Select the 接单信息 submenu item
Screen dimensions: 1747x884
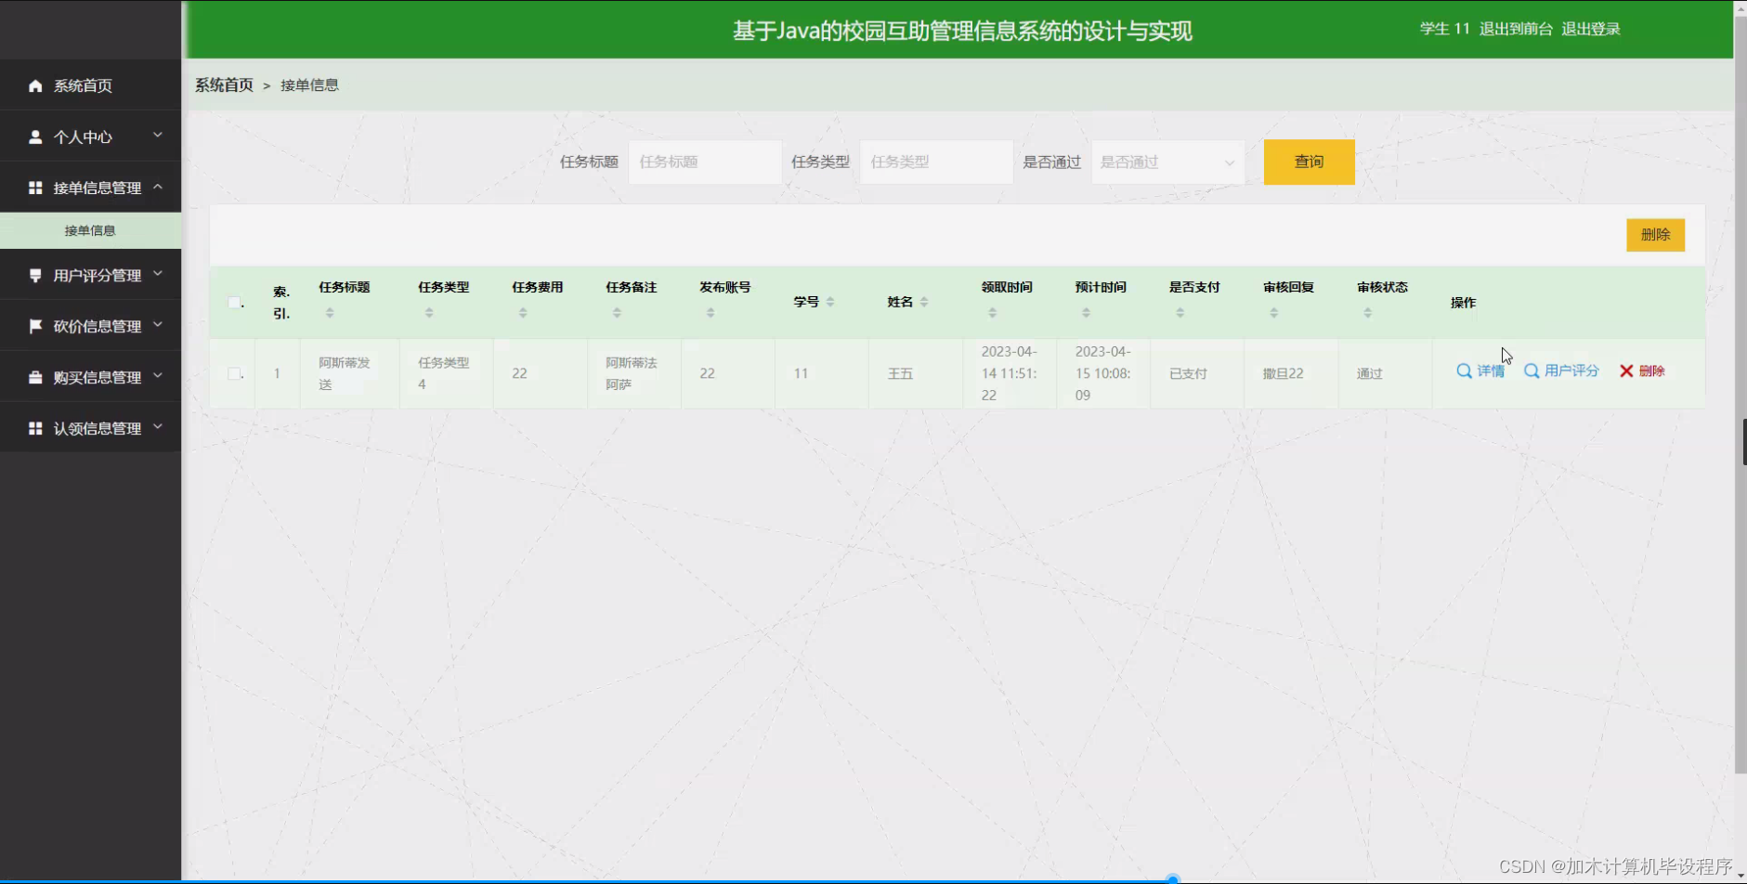click(90, 229)
